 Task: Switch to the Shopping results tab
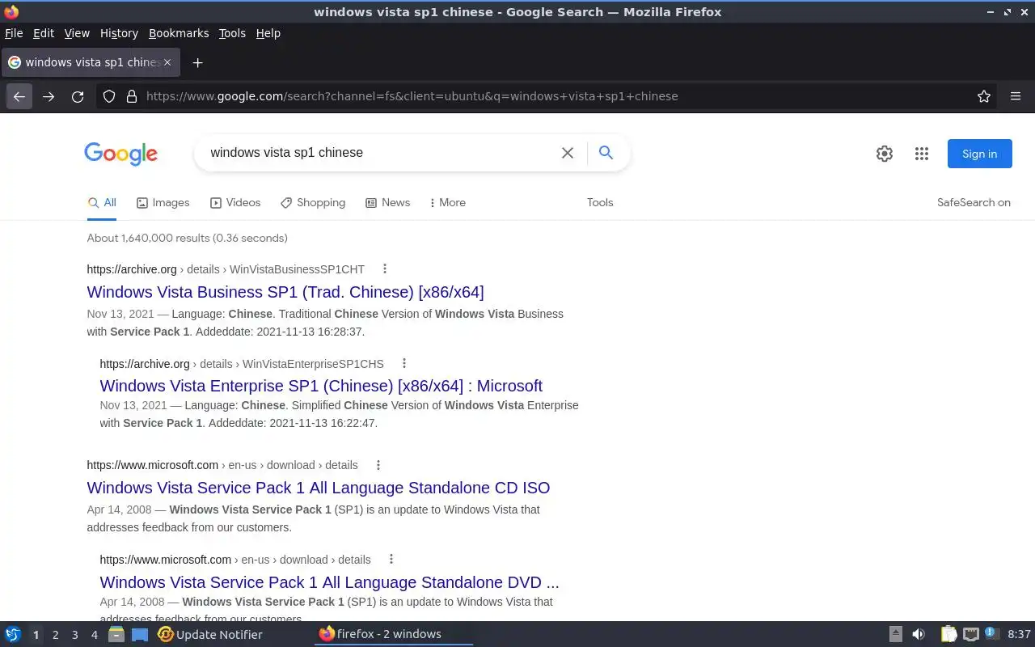click(x=313, y=203)
